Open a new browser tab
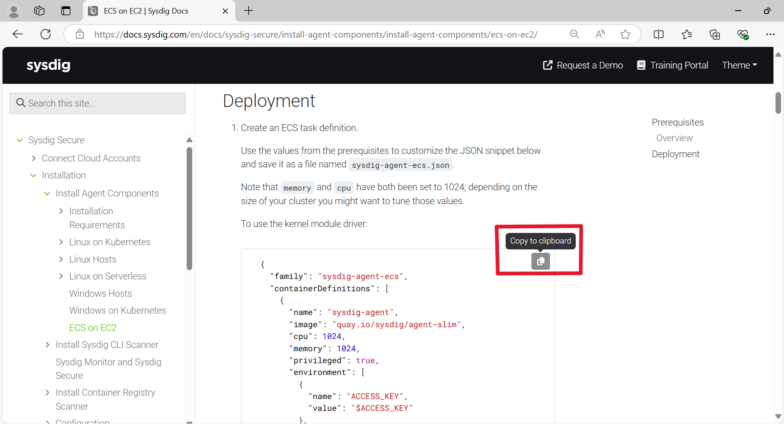This screenshot has width=784, height=424. (x=249, y=11)
